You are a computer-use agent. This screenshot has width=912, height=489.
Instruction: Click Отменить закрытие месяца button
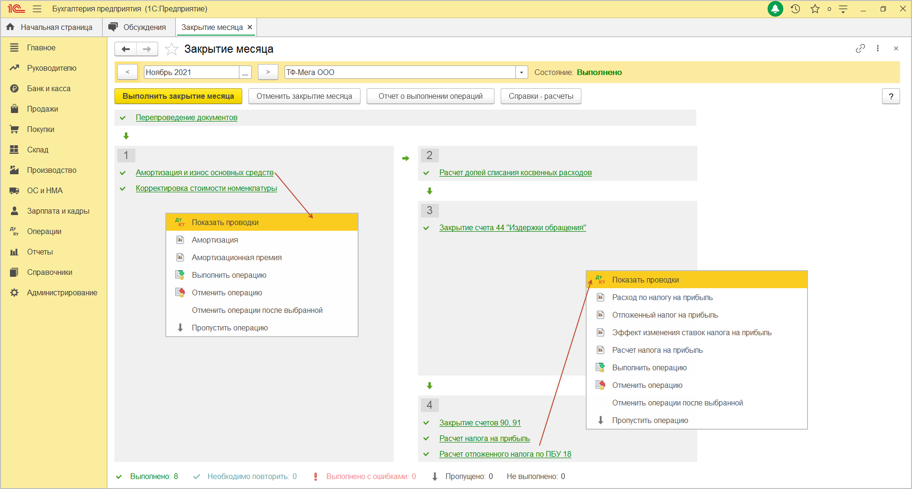[x=304, y=96]
